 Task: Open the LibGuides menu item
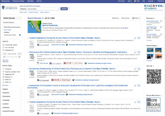[29, 1]
